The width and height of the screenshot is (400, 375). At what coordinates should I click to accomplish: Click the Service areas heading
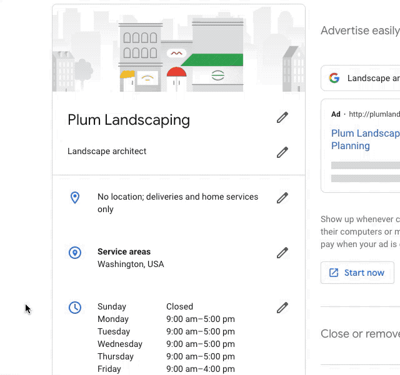124,251
